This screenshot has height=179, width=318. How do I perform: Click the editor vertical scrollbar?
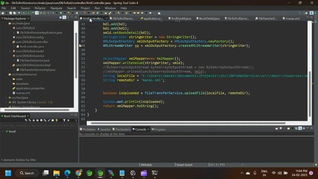click(x=310, y=94)
